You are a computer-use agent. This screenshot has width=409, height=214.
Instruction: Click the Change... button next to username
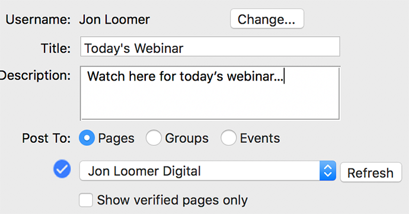pyautogui.click(x=267, y=19)
